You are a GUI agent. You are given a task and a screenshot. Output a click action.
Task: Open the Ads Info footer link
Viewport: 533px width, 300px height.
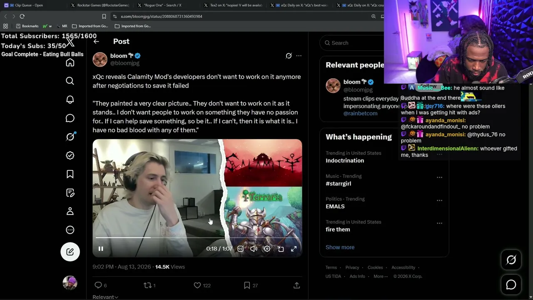click(357, 276)
